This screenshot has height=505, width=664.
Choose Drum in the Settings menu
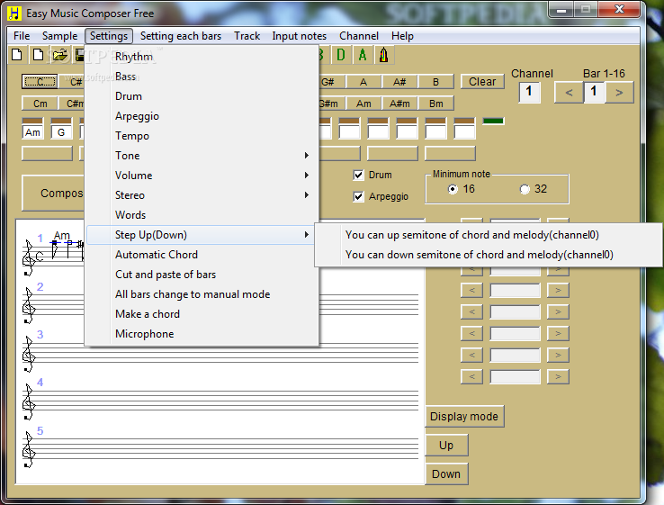click(x=202, y=96)
